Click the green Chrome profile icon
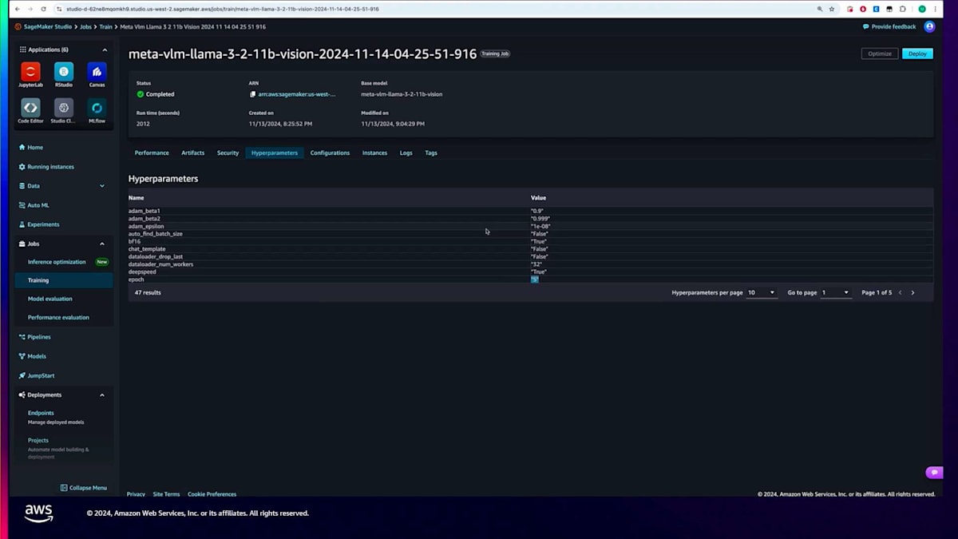958x539 pixels. click(x=922, y=9)
